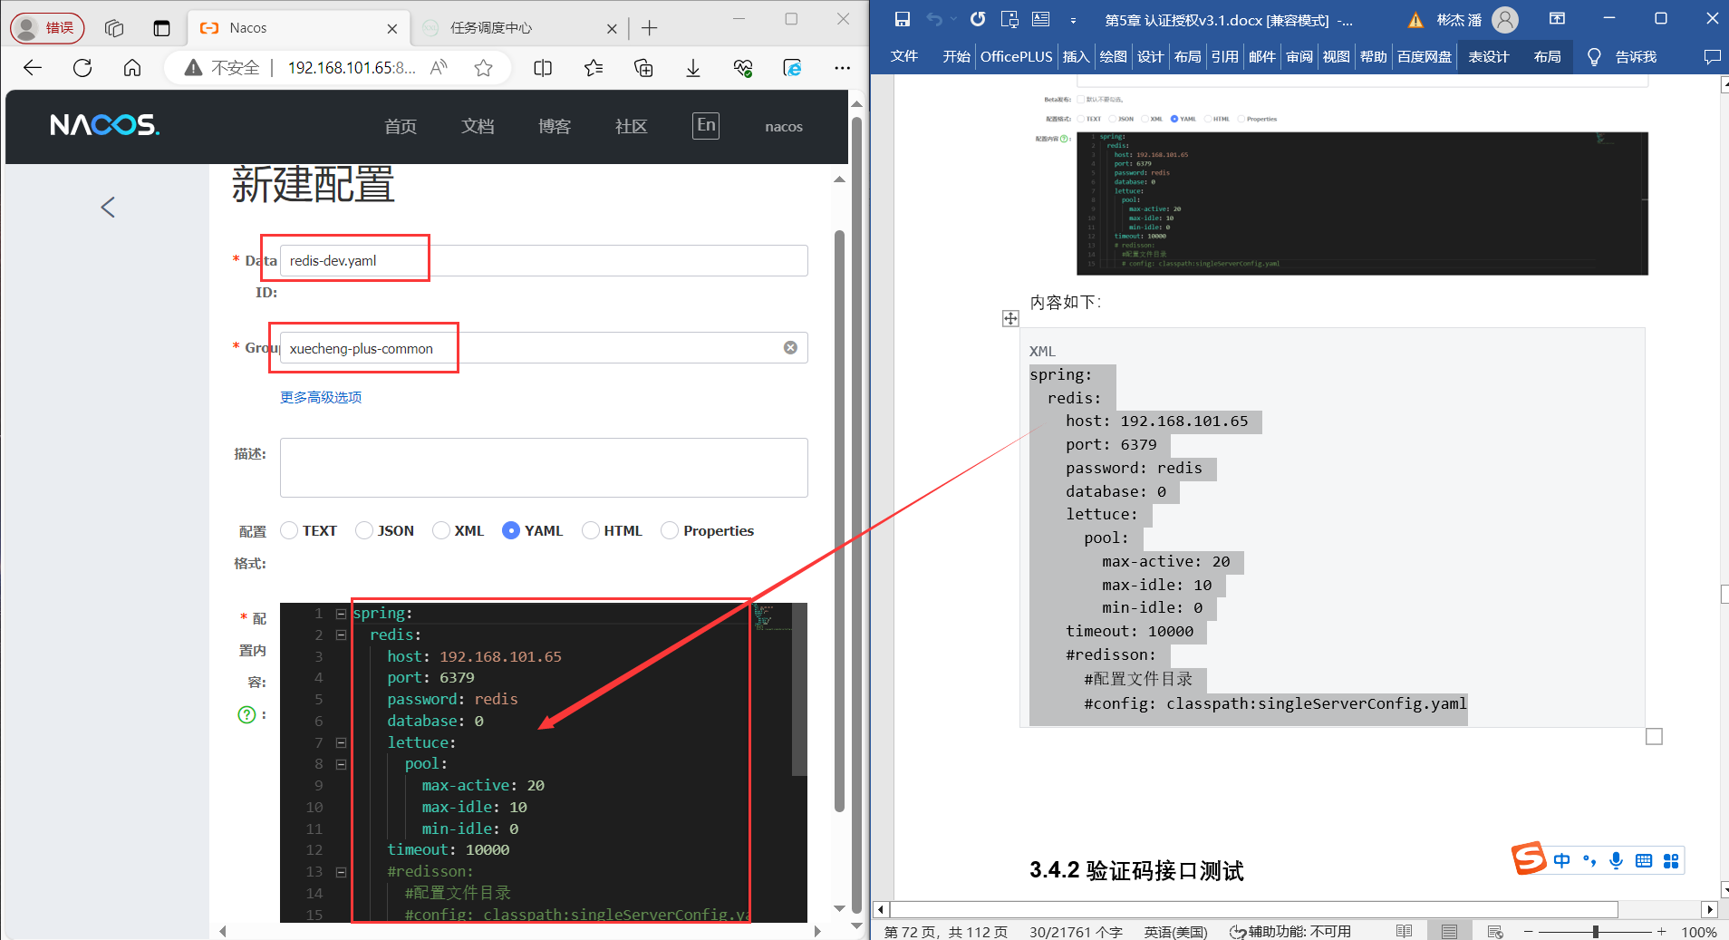Open browser downloads icon
1729x940 pixels.
(x=693, y=68)
